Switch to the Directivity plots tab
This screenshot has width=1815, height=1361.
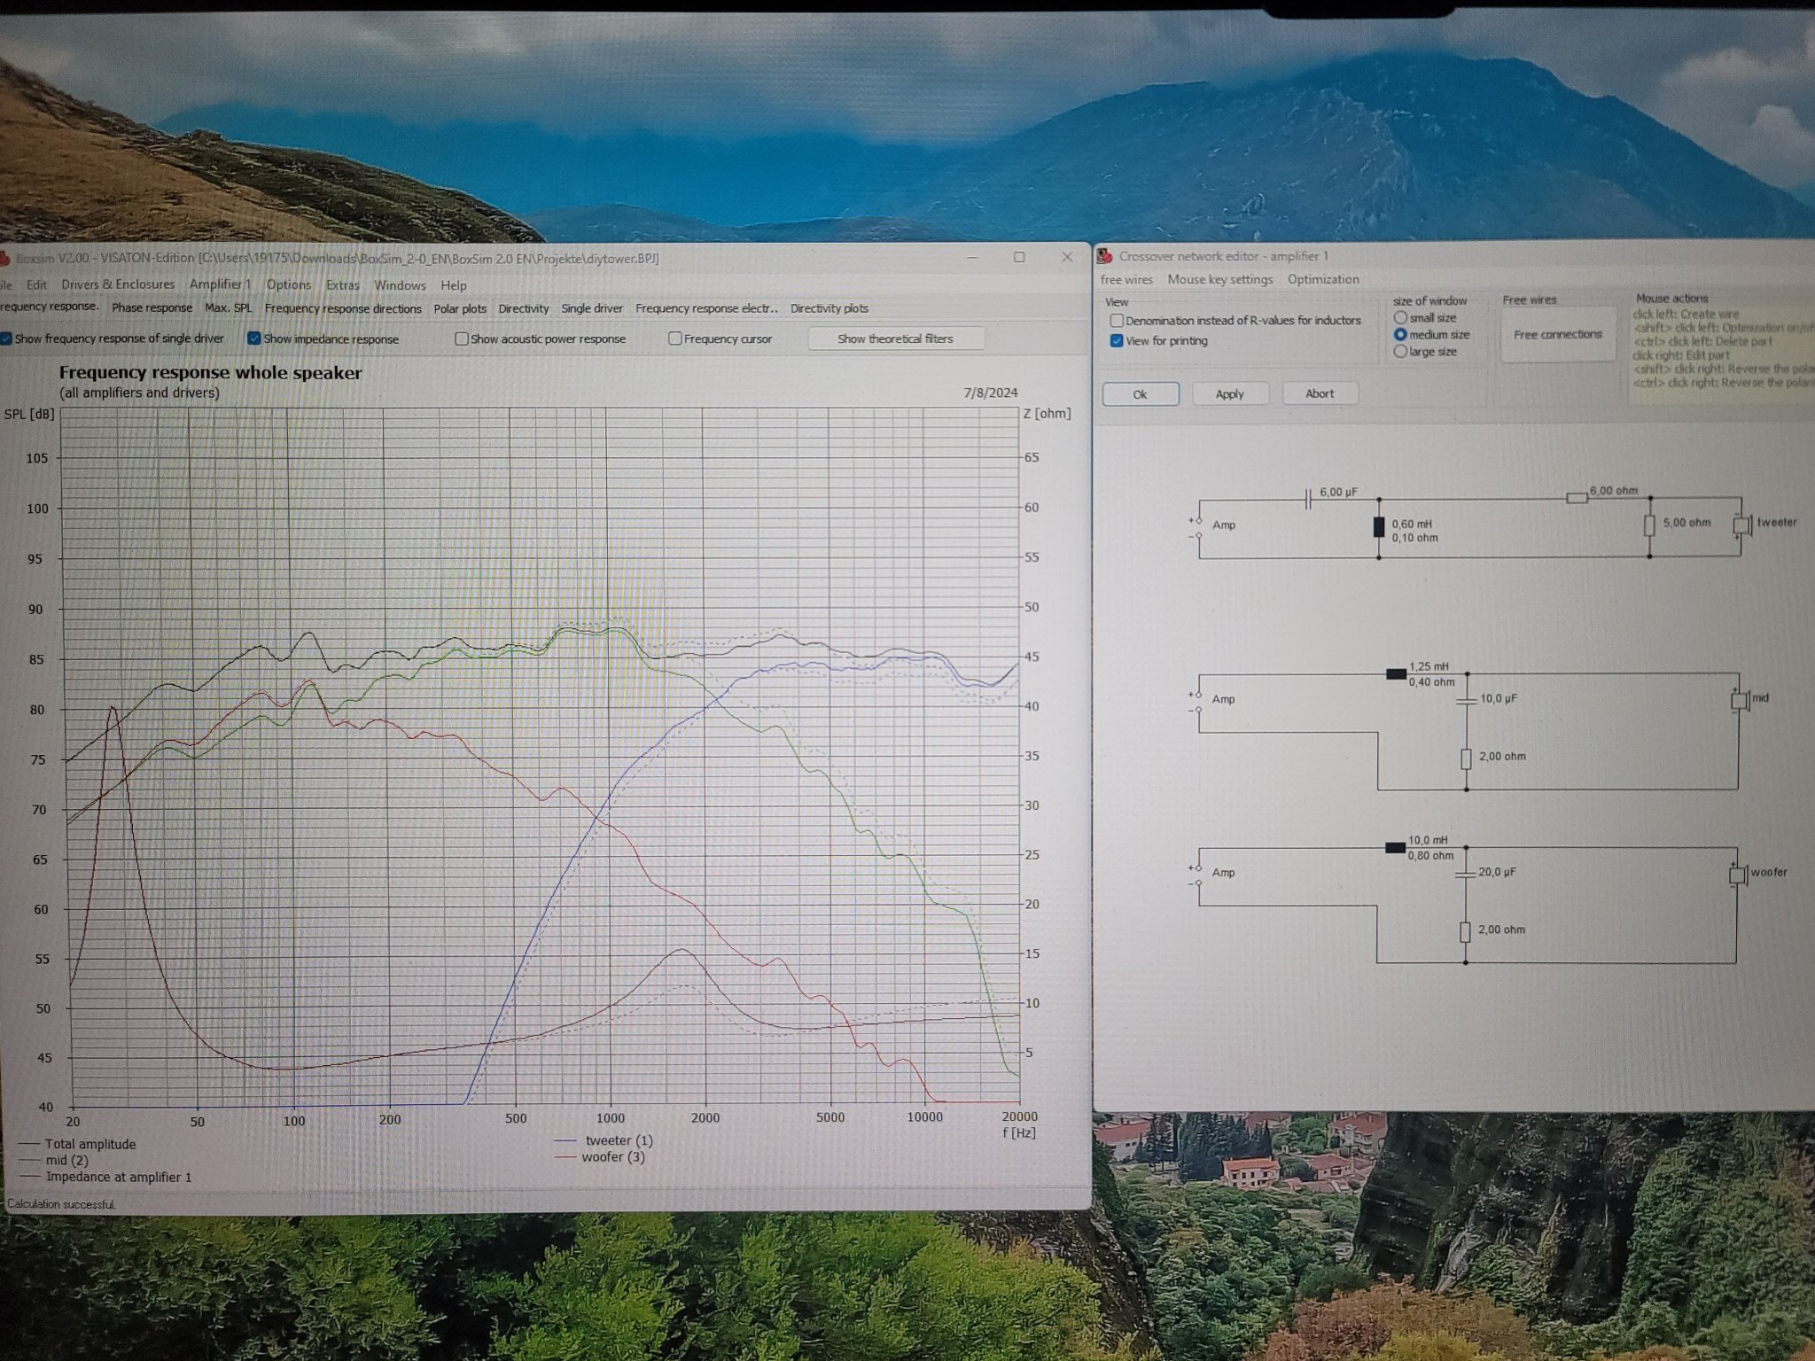click(x=830, y=308)
